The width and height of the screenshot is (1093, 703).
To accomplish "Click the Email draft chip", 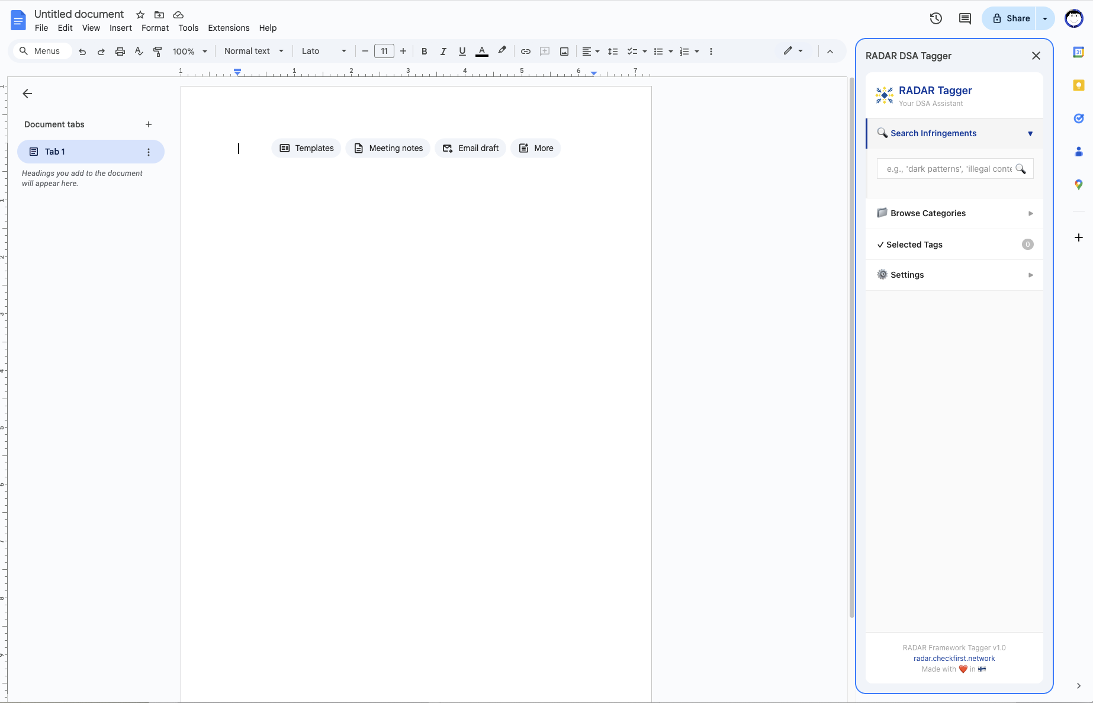I will 471,148.
